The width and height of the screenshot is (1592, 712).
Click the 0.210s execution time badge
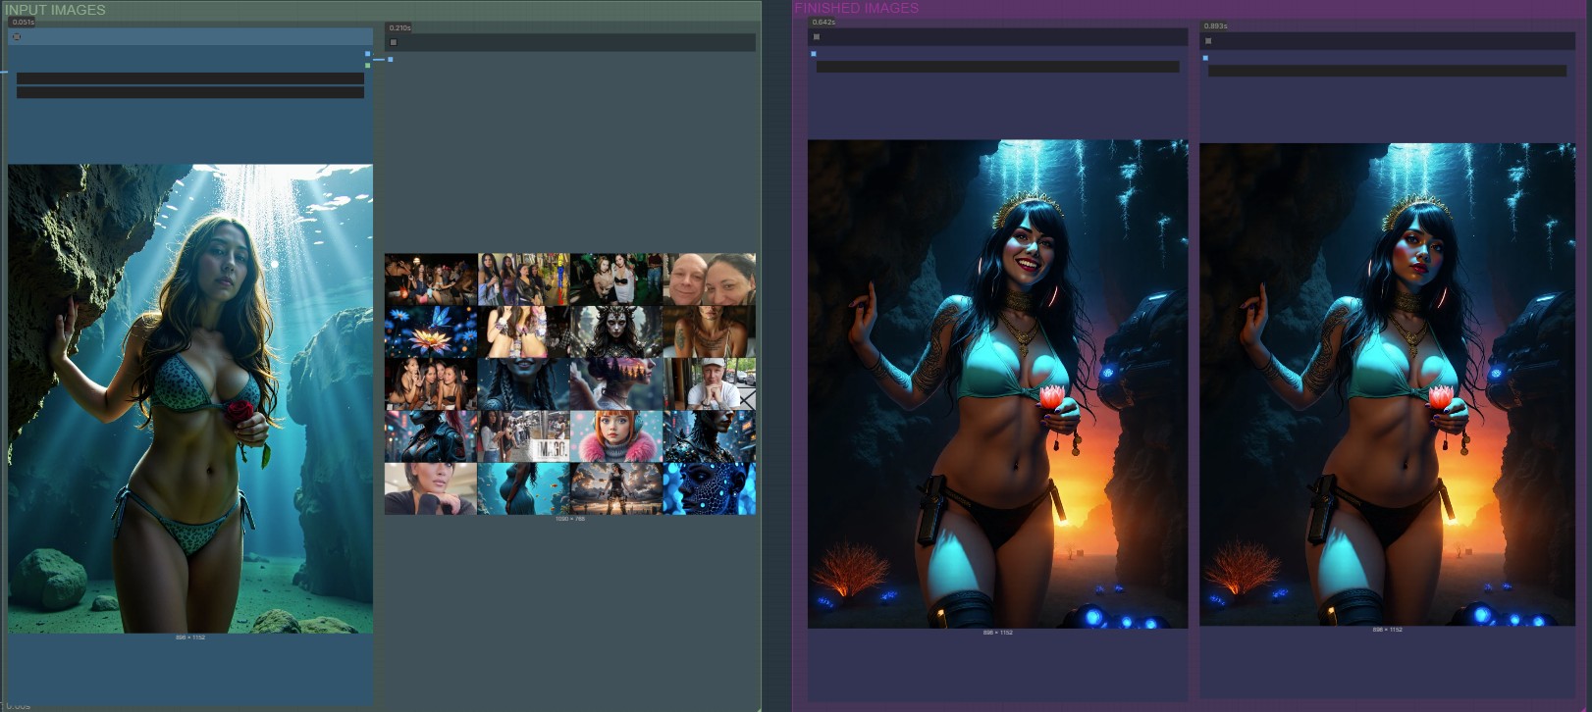click(x=399, y=28)
